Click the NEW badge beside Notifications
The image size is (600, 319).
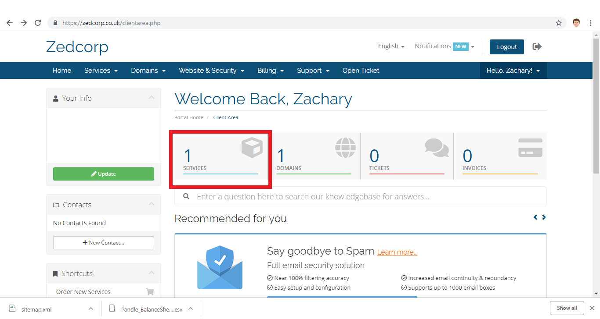[x=461, y=46]
